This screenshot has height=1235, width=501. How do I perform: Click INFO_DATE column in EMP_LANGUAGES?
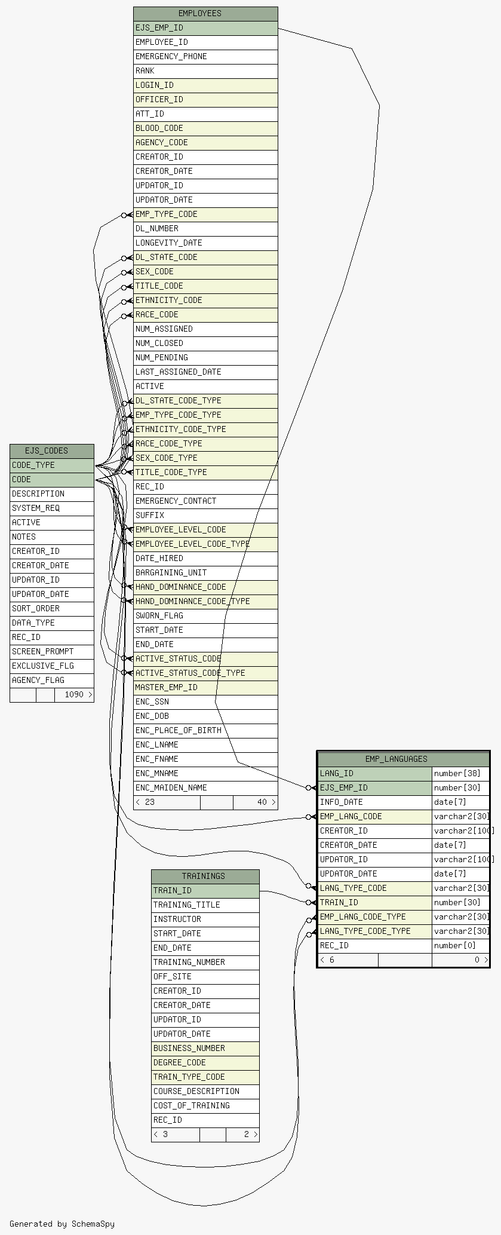coord(374,802)
